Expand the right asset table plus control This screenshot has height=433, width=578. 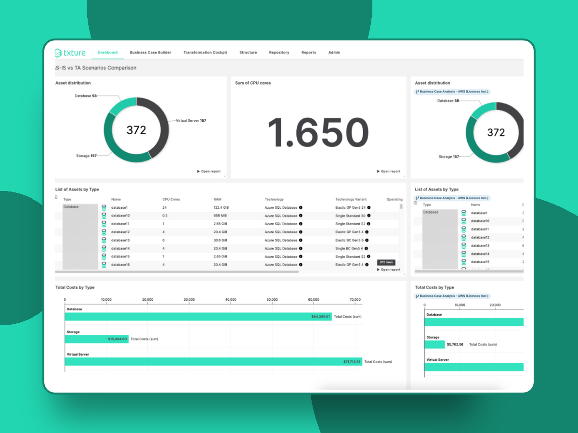pyautogui.click(x=416, y=203)
